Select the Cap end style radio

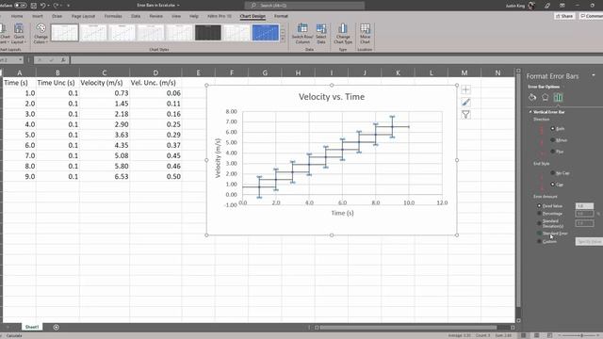(553, 185)
